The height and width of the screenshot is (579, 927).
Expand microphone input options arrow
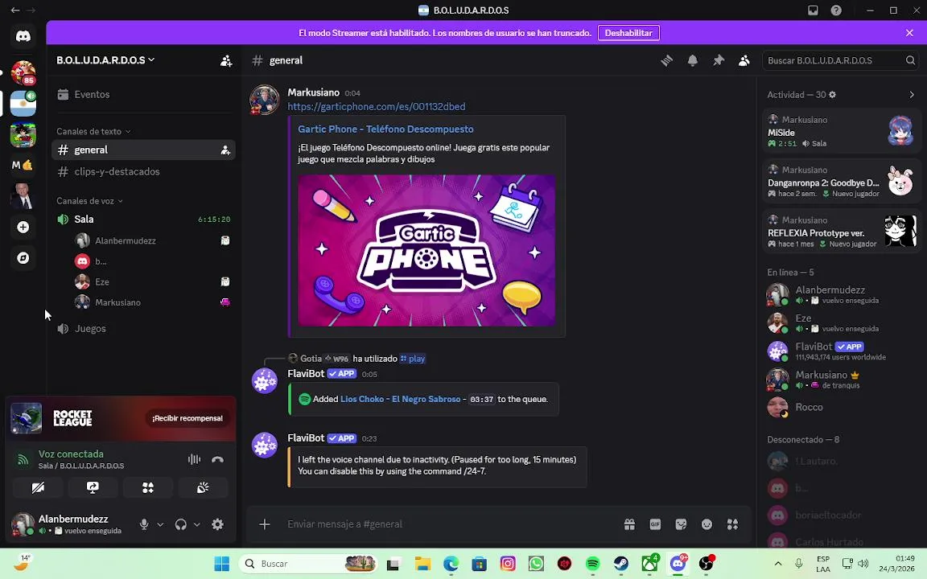pos(160,524)
